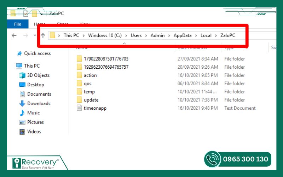Viewport: 283px width, 177px height.
Task: Expand chevron after Windows 10 (C:) breadcrumb
Action: [126, 36]
